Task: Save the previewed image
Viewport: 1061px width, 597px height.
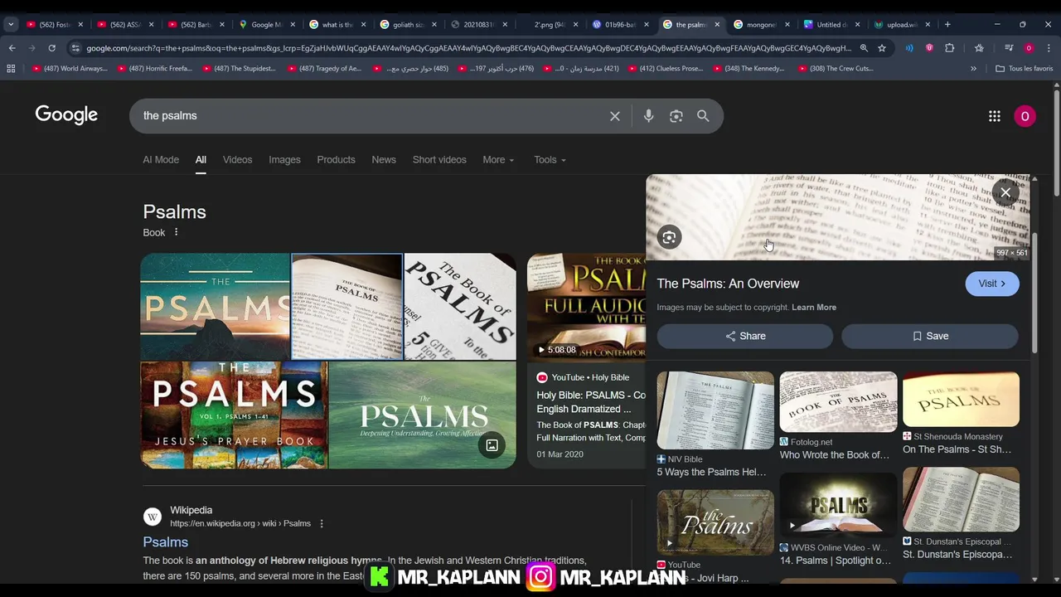Action: [930, 336]
